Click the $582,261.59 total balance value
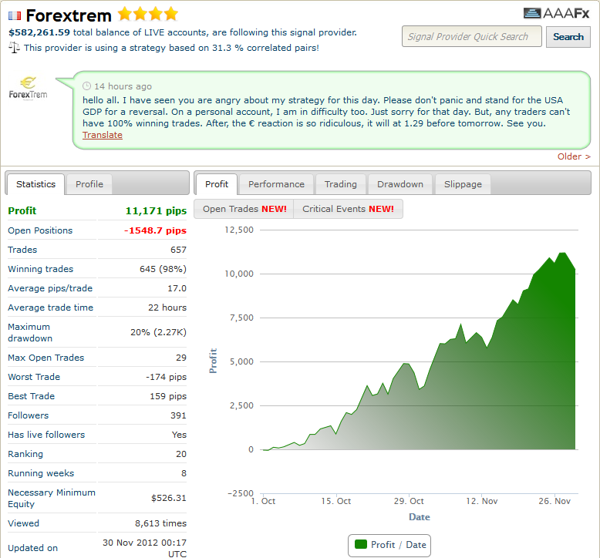 pos(39,32)
